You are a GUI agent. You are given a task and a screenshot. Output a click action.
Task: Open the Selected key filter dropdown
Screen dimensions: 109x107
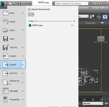[x=93, y=103]
